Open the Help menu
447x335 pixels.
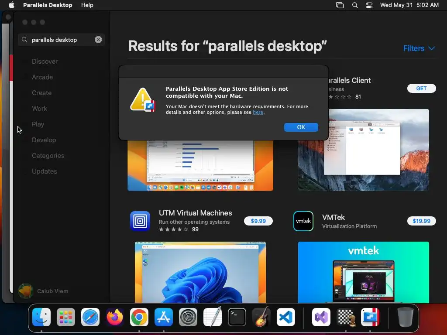coord(87,5)
